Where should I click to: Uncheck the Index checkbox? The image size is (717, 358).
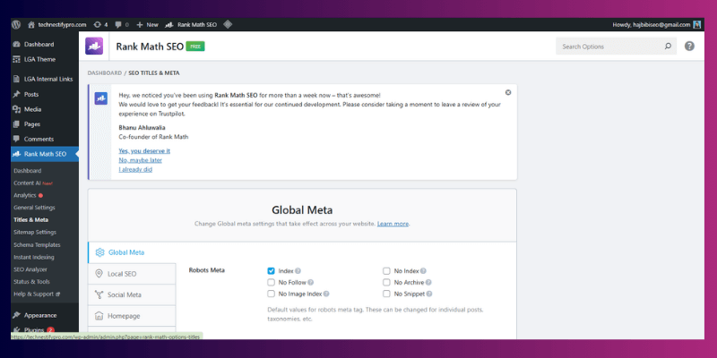coord(272,271)
